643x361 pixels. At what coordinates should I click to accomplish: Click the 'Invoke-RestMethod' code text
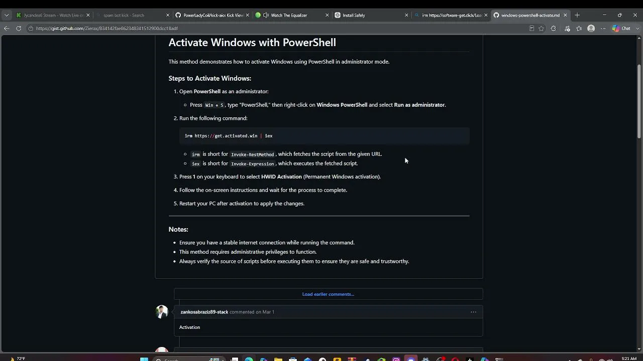click(252, 154)
